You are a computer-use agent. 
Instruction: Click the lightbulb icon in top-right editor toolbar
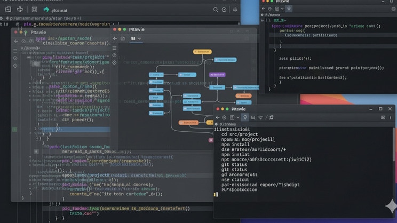click(289, 9)
